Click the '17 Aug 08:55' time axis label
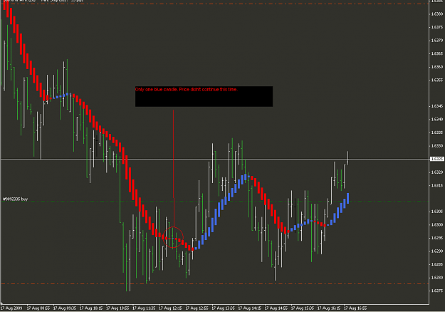Viewport: 445px width, 312px height. (x=38, y=308)
